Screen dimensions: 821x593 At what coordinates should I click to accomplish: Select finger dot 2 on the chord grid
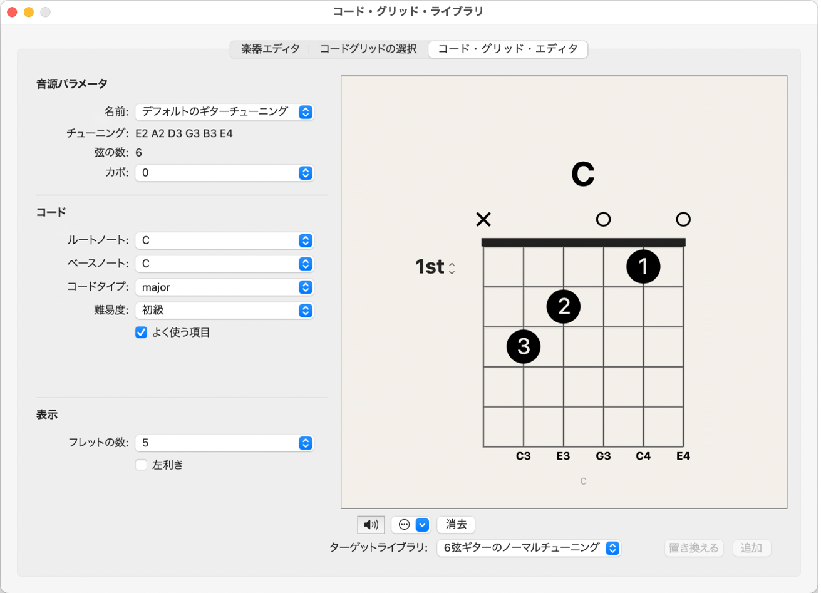tap(563, 307)
